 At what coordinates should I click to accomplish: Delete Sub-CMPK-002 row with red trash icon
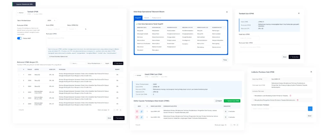[137, 117]
